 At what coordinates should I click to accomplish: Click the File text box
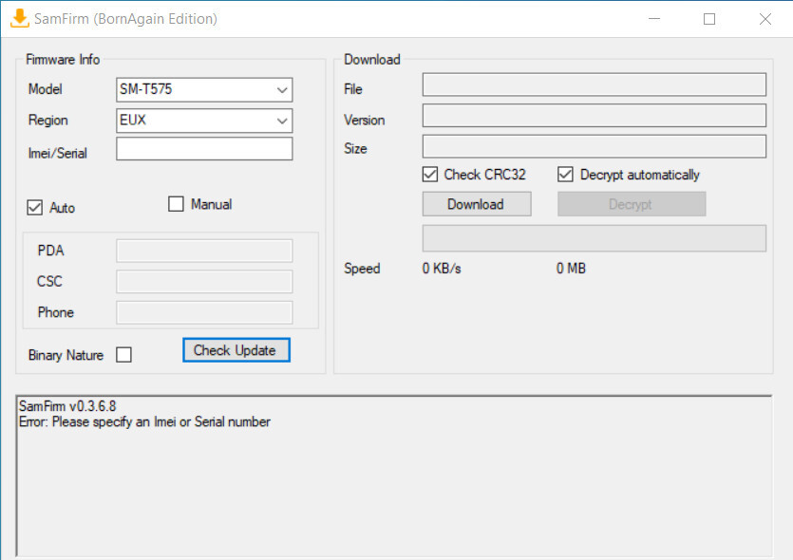point(595,84)
